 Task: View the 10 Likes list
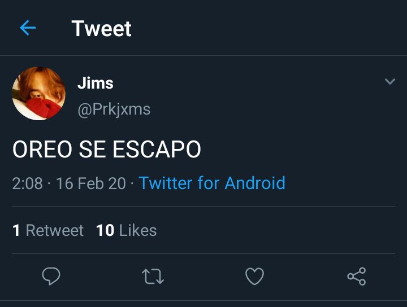coord(127,230)
